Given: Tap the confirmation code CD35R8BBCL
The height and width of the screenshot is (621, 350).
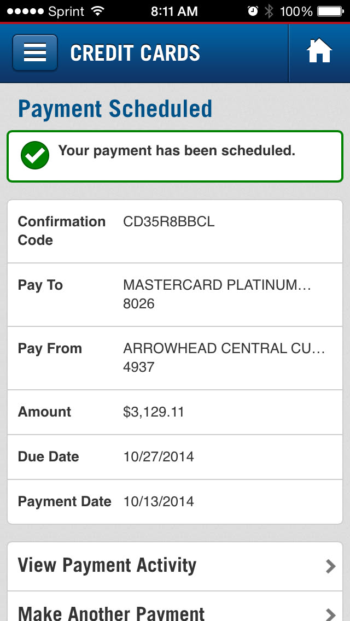Looking at the screenshot, I should [x=169, y=221].
